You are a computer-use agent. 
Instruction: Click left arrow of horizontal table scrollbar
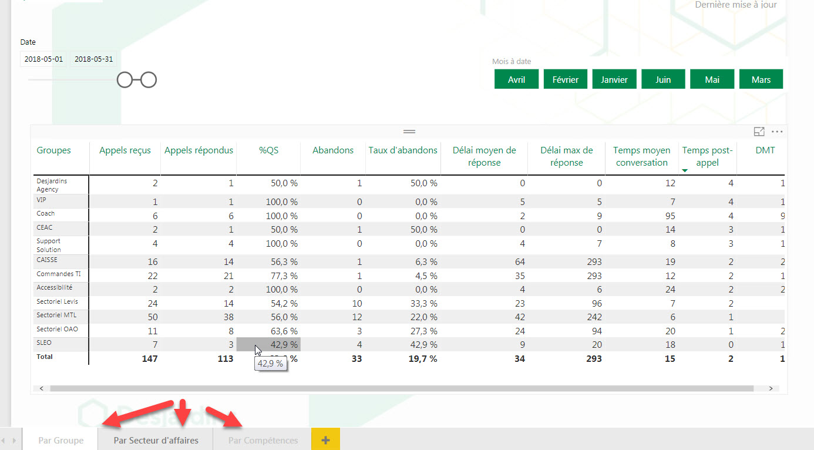pyautogui.click(x=42, y=388)
